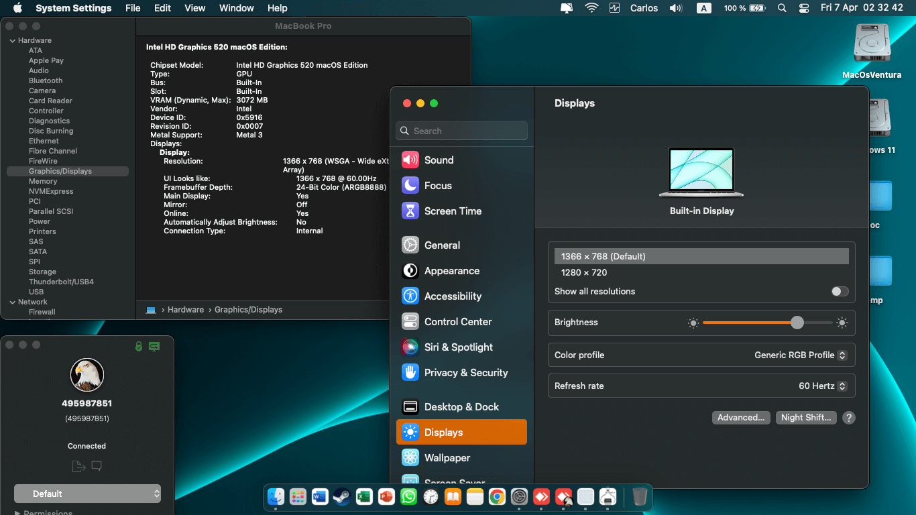Image resolution: width=916 pixels, height=515 pixels.
Task: Select the 1280 × 720 resolution
Action: [x=701, y=273]
